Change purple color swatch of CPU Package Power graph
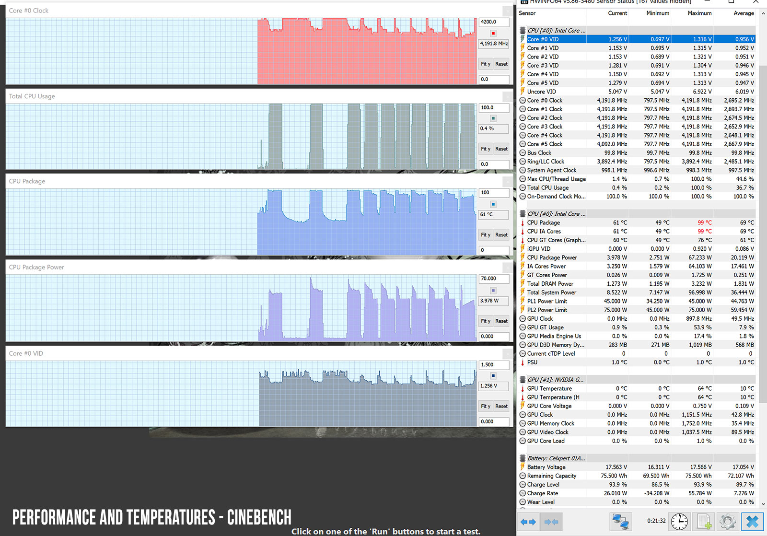The width and height of the screenshot is (767, 536). (x=493, y=291)
